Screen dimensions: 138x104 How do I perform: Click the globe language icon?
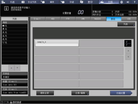[121, 2]
